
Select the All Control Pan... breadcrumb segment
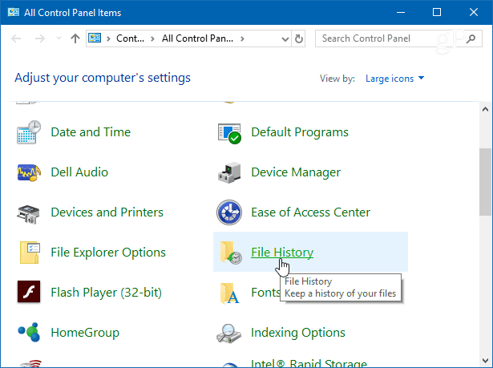[x=197, y=38]
